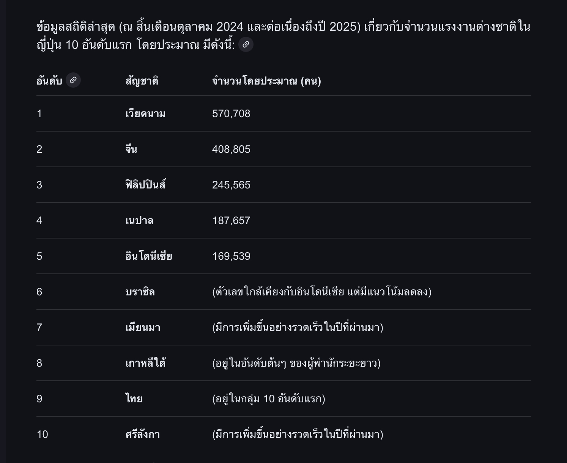Open the link icon beside the อันดับ header
The image size is (567, 463).
[x=73, y=80]
